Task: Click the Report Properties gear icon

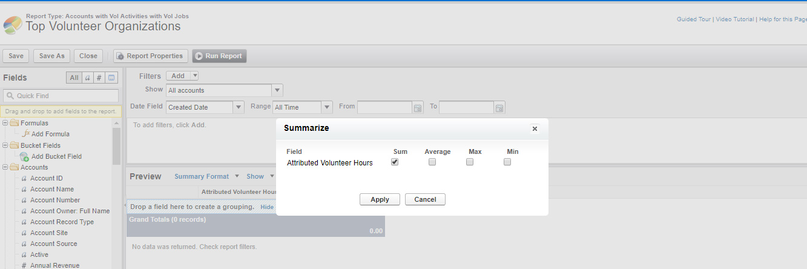Action: tap(120, 56)
